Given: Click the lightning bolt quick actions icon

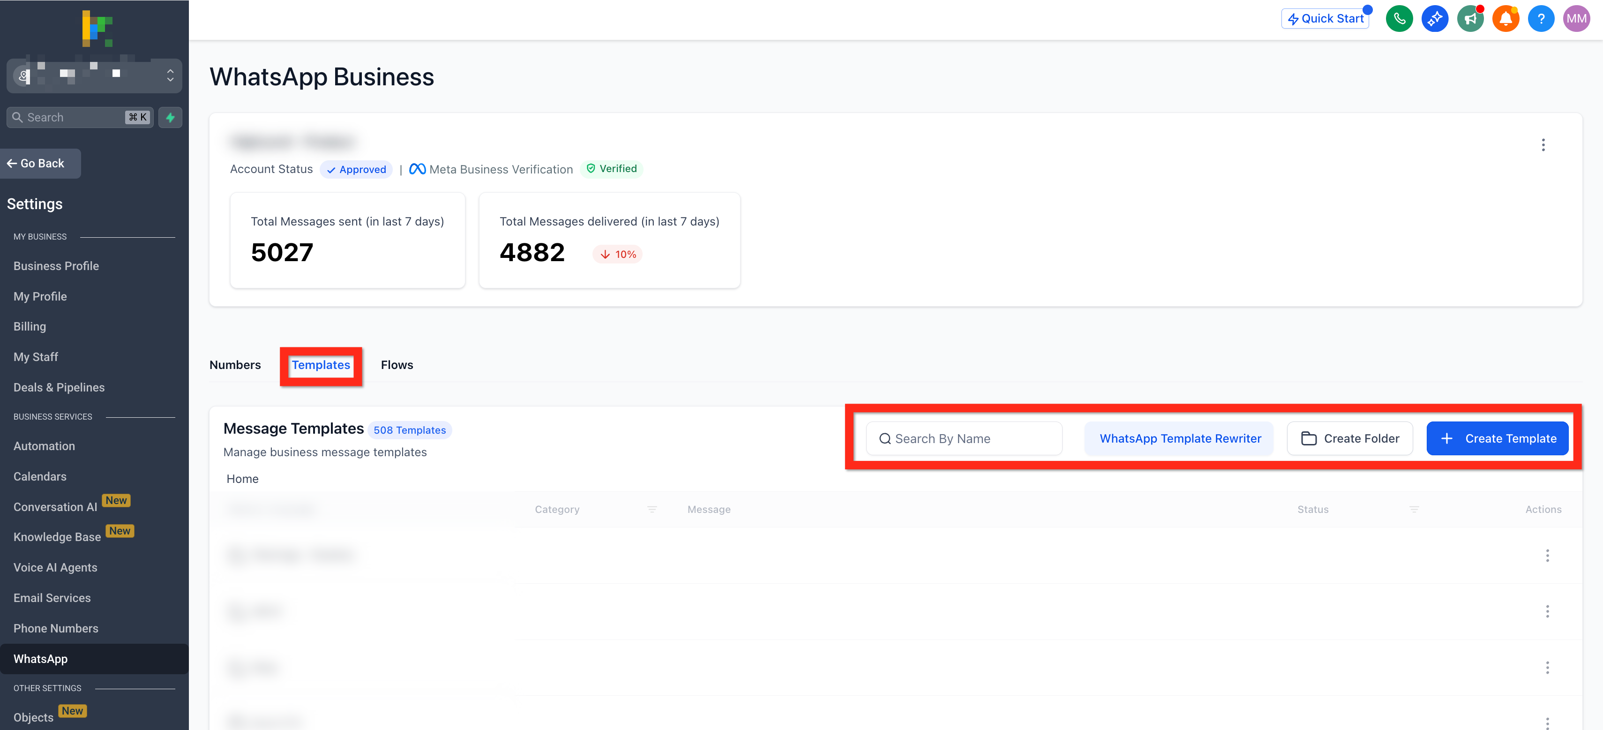Looking at the screenshot, I should click(x=170, y=117).
